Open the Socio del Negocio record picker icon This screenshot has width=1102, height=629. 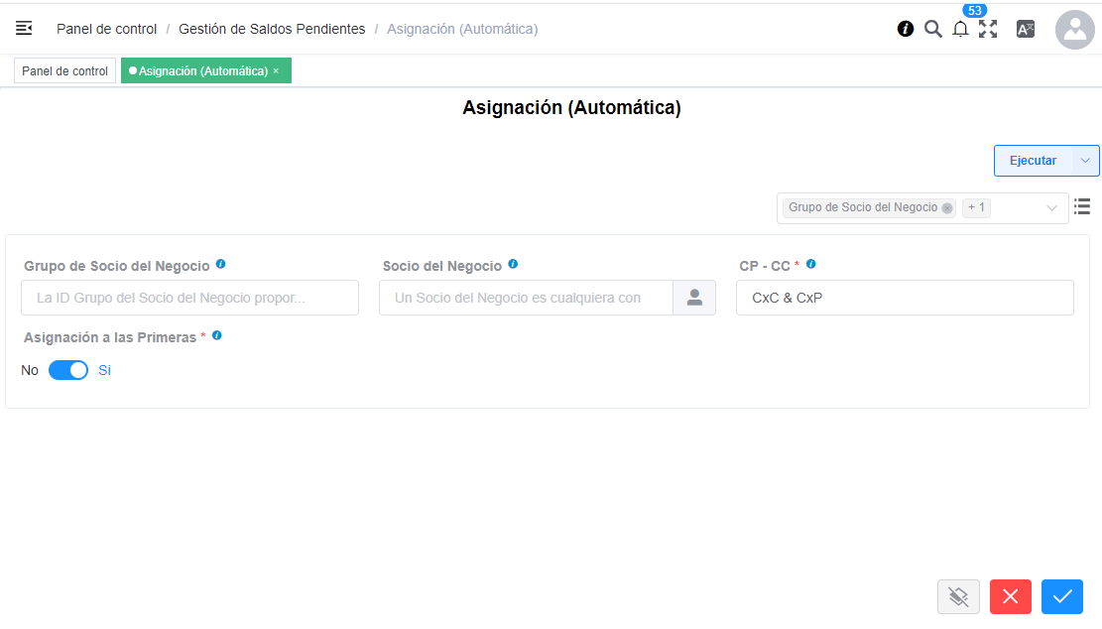(695, 297)
